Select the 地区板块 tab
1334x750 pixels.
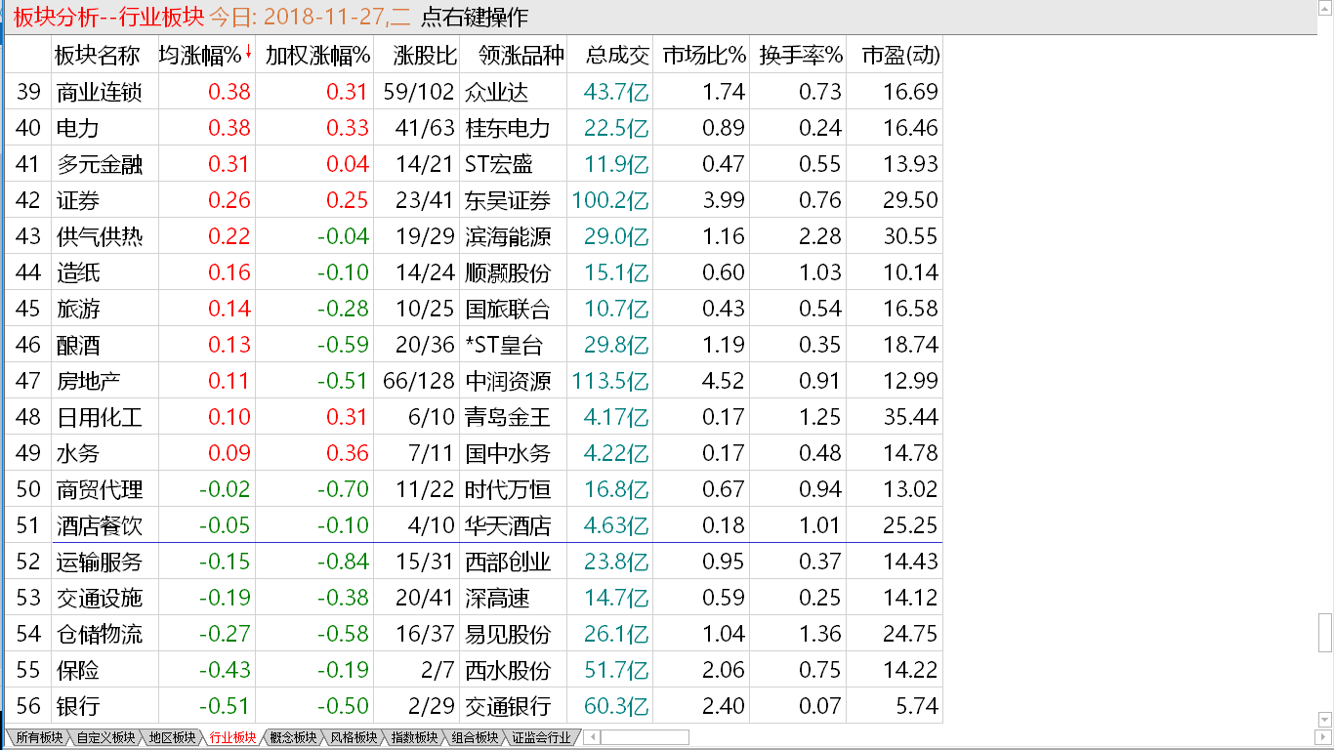172,737
